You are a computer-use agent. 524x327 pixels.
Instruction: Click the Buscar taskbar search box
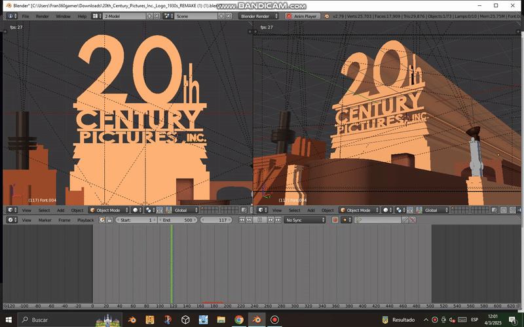(69, 320)
